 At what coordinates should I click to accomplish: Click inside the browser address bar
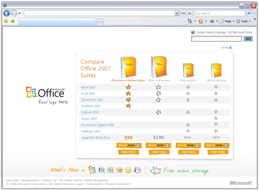click(99, 13)
